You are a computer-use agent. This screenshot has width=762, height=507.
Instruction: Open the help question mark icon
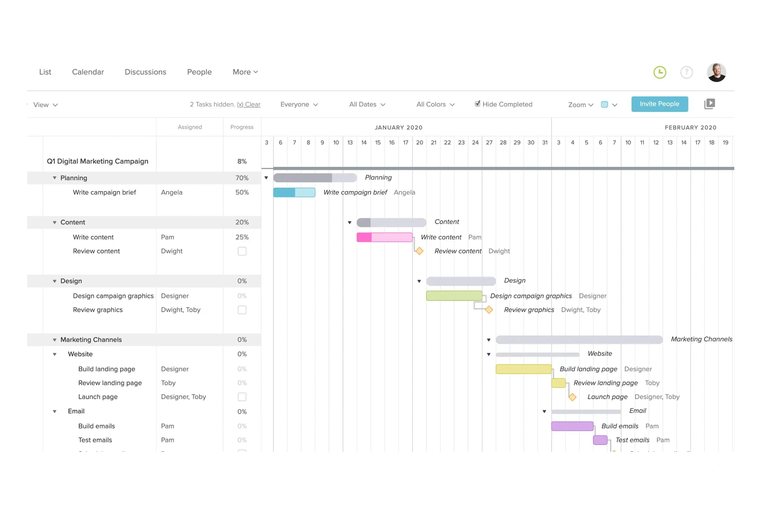pyautogui.click(x=686, y=72)
